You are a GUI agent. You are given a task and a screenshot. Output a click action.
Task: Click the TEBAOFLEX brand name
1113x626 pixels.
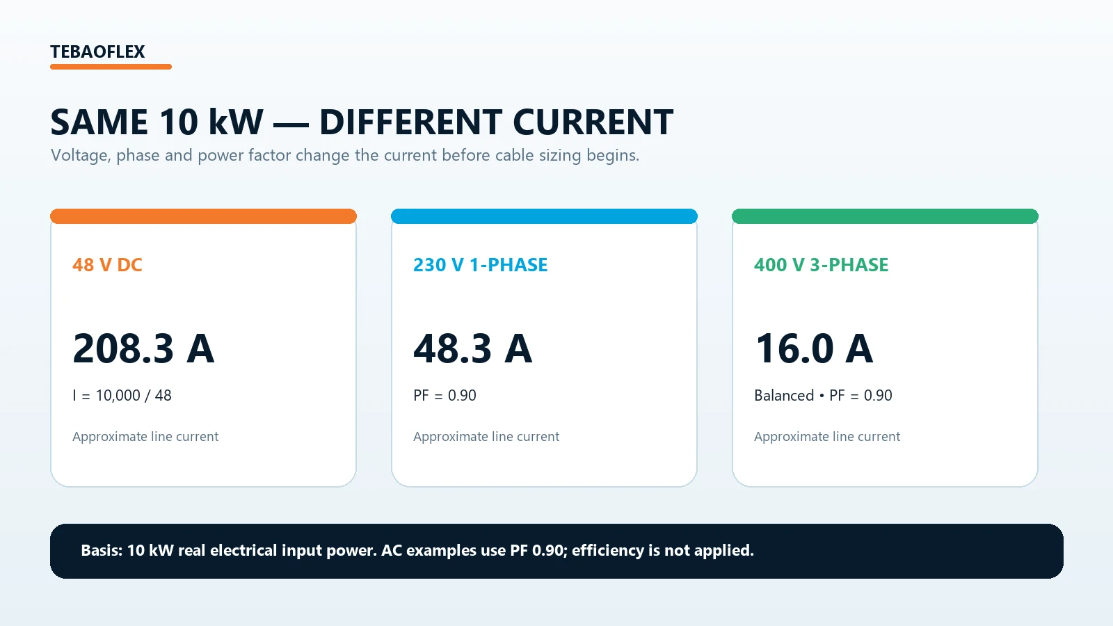tap(97, 51)
